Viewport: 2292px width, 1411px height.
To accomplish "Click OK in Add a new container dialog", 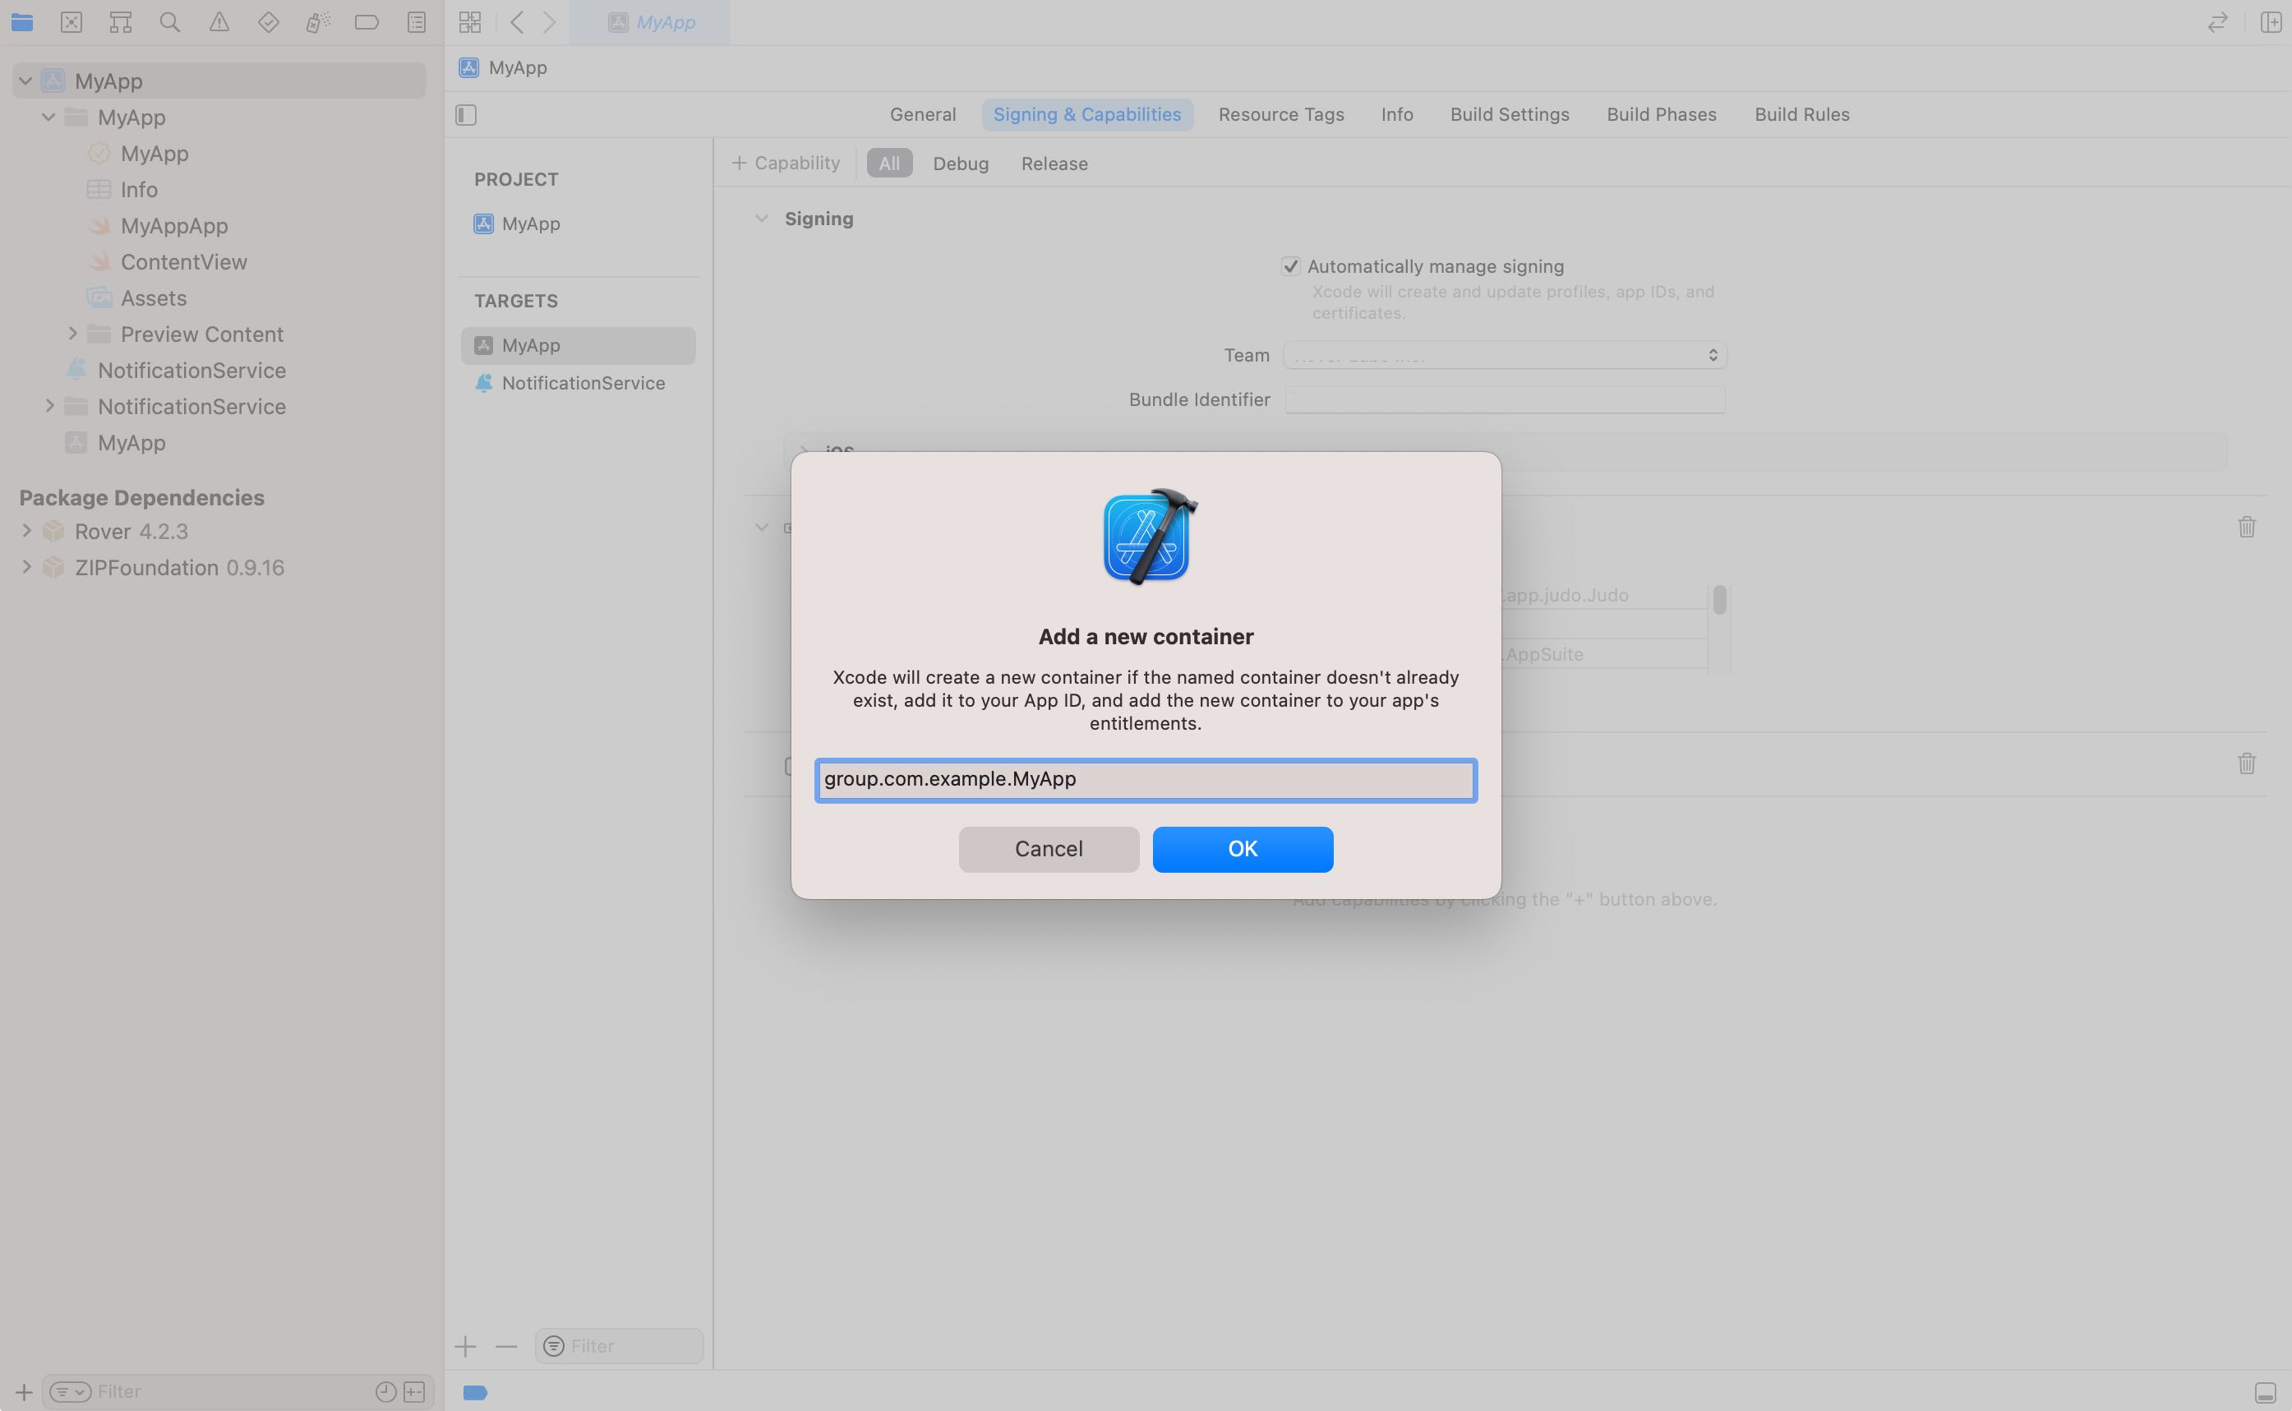I will (1242, 848).
